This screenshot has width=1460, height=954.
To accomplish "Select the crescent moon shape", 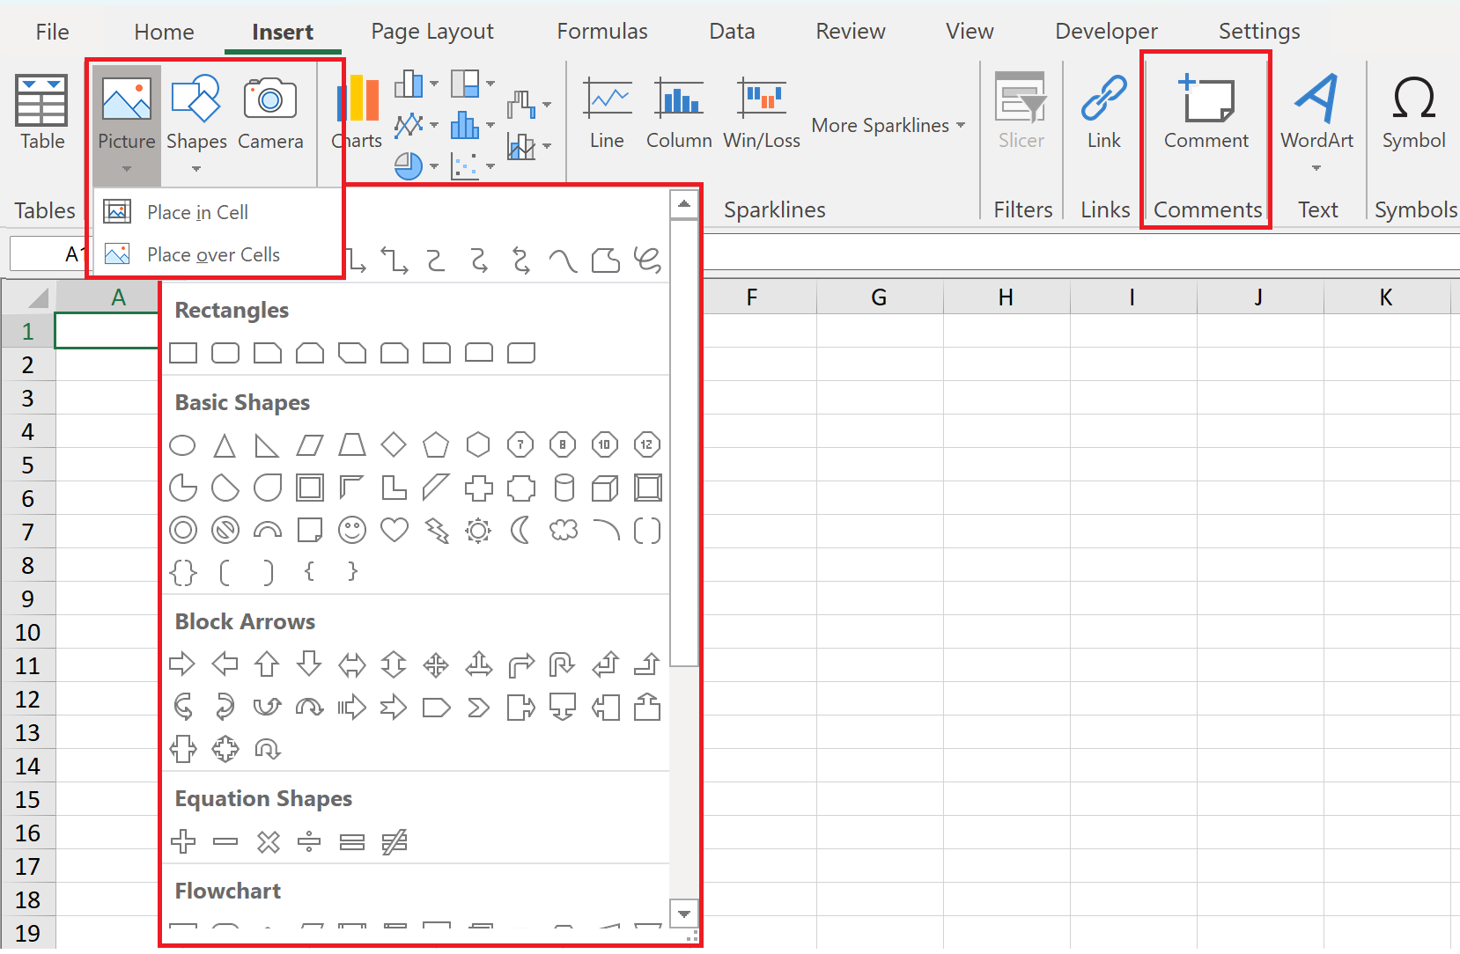I will pos(520,530).
